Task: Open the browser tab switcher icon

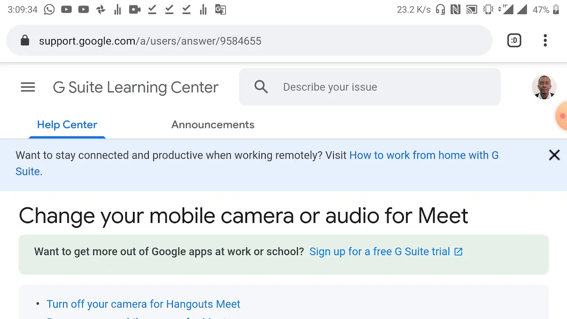Action: 514,40
